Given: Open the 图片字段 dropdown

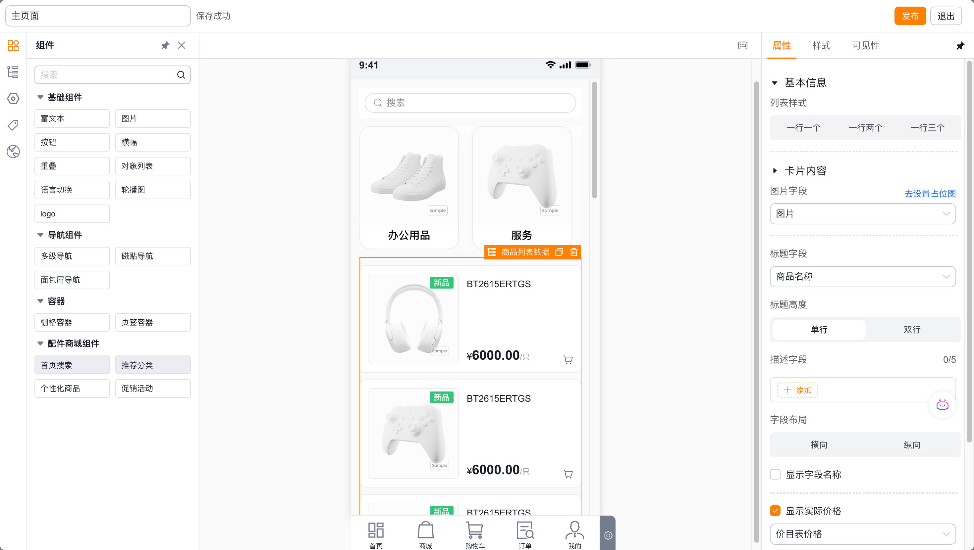Looking at the screenshot, I should pyautogui.click(x=863, y=214).
